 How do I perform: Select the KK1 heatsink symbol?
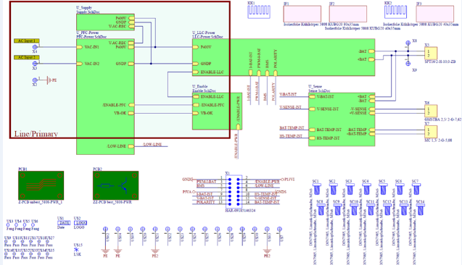259,12
